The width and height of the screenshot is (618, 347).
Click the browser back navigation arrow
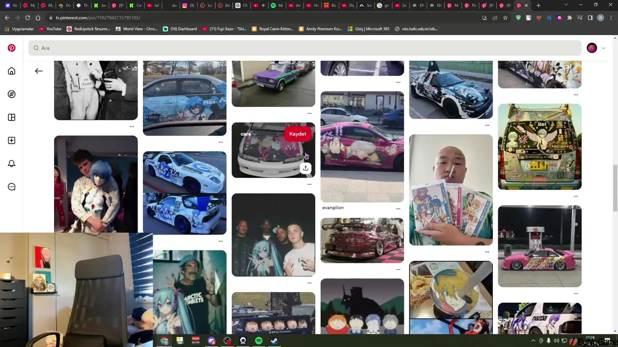click(x=7, y=17)
